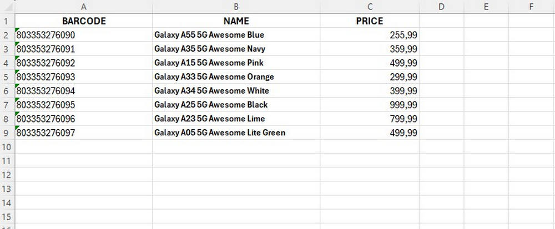Select column A header
The image size is (555, 229).
tap(84, 7)
